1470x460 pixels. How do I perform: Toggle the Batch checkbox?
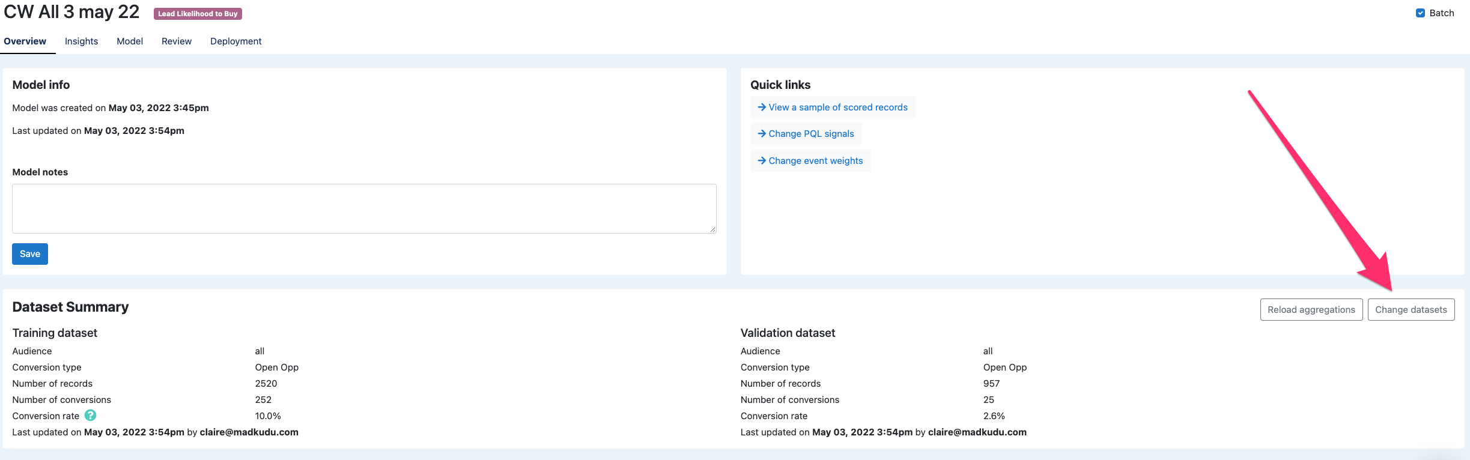coord(1420,13)
